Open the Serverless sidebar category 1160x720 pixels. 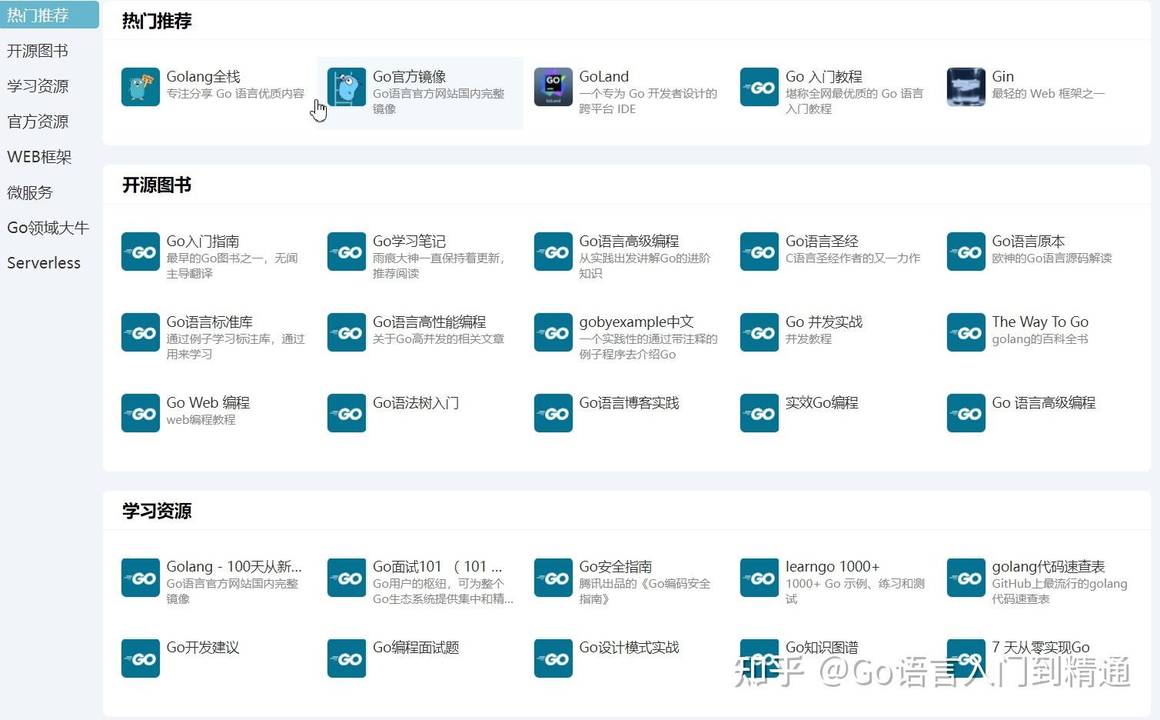[x=43, y=262]
